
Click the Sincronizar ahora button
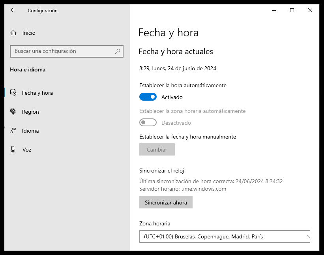tap(166, 202)
